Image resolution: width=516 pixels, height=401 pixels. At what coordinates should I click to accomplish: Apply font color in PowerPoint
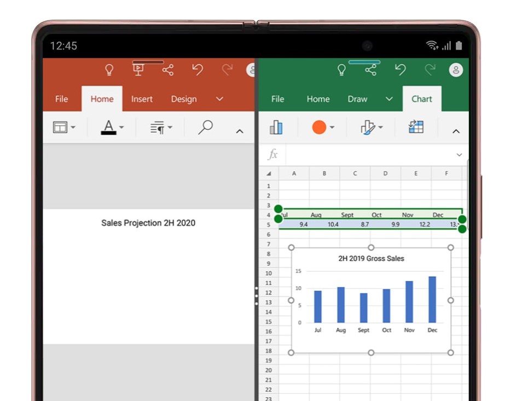pos(108,127)
